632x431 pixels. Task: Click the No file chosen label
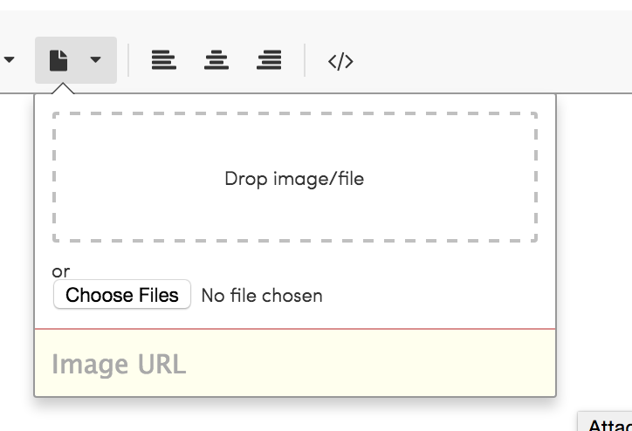262,296
